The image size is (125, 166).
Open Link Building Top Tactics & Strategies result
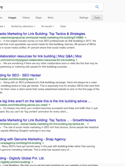(x=43, y=34)
